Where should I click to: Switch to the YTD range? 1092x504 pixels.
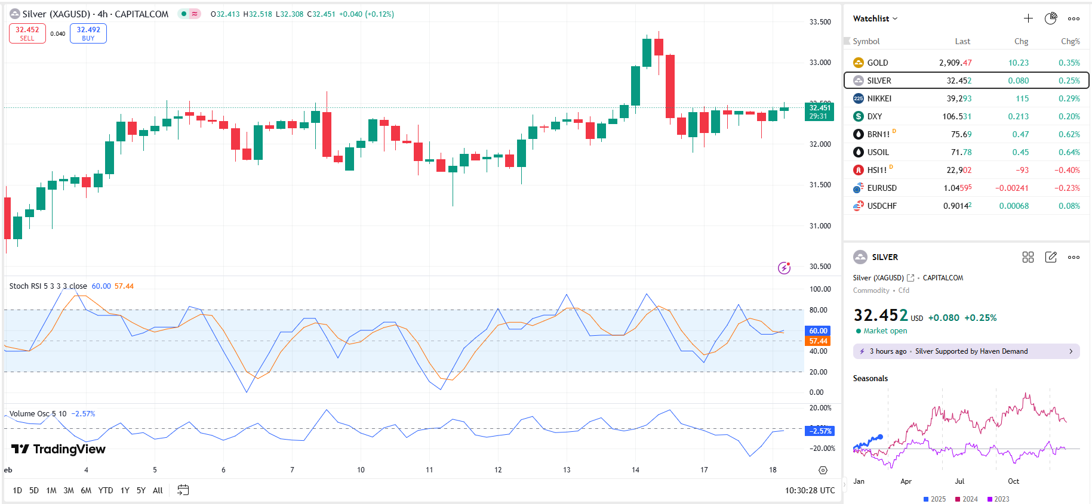tap(106, 490)
